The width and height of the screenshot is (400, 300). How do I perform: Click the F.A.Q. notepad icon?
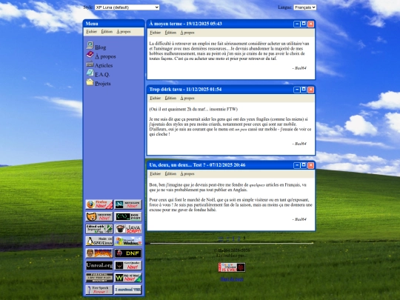[90, 73]
